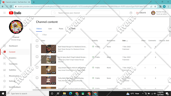Switch to the Live tab
Viewport: 171px width, 96px height.
(50, 29)
